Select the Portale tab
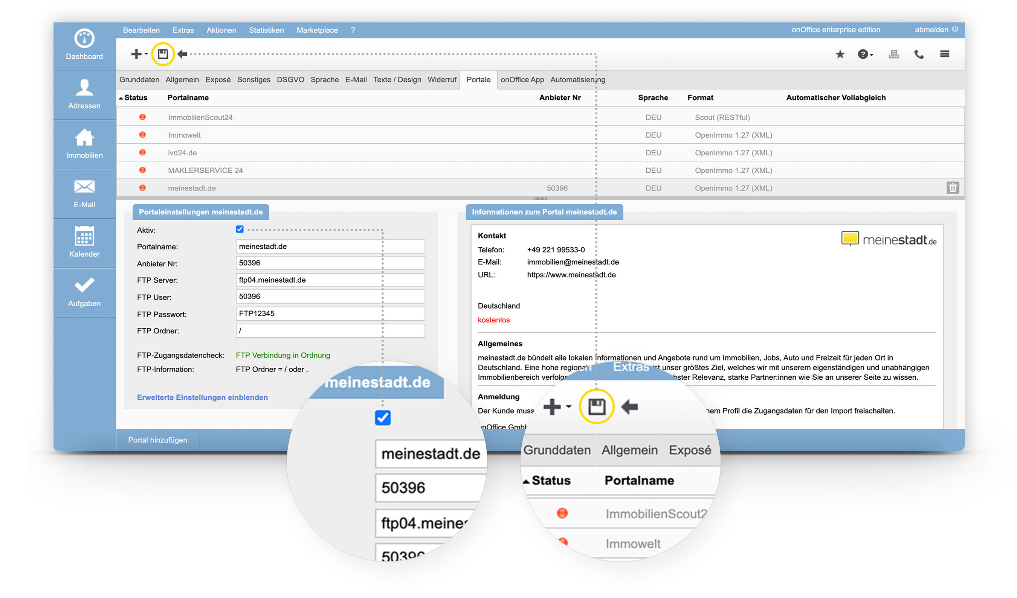 [479, 80]
